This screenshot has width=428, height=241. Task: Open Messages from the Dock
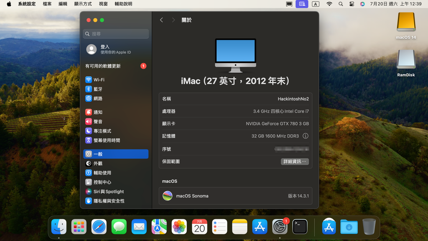119,227
